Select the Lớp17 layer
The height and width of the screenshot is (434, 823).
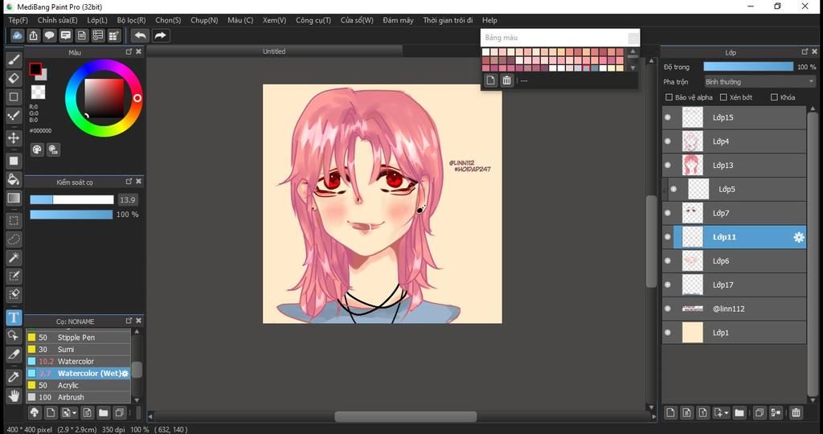click(x=735, y=285)
